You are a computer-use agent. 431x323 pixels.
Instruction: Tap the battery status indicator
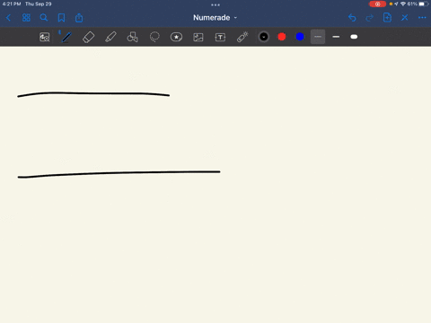424,4
